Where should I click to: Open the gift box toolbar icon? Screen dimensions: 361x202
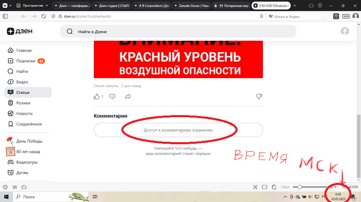tap(336, 16)
